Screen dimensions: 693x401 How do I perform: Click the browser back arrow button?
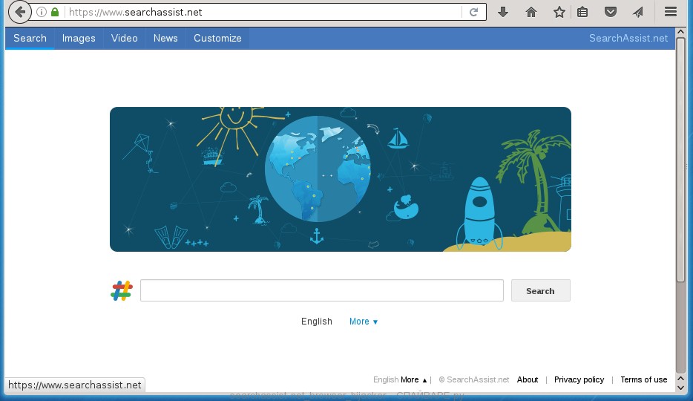click(20, 12)
